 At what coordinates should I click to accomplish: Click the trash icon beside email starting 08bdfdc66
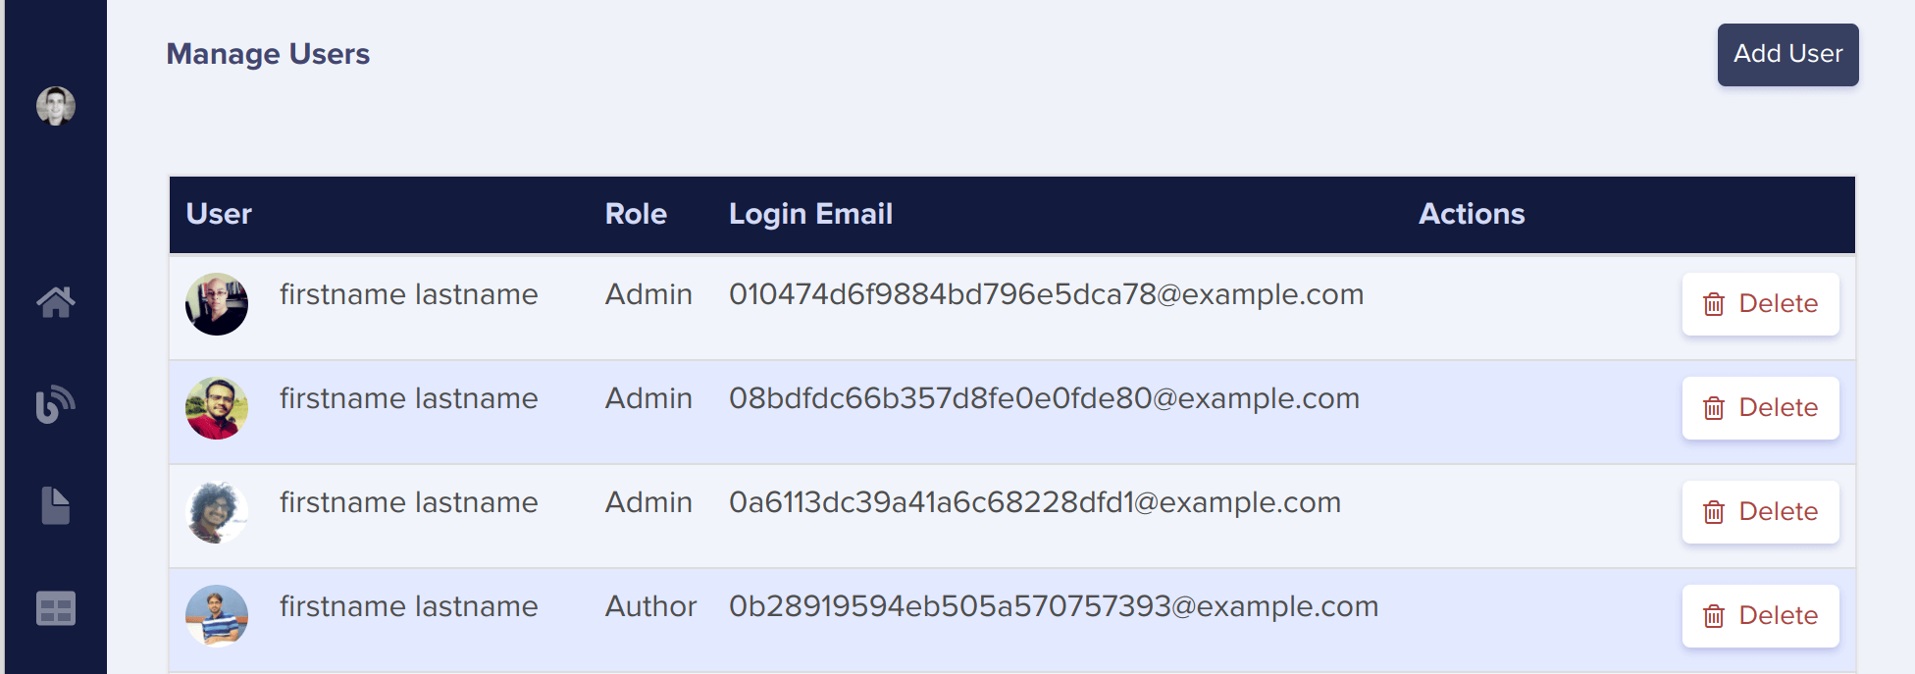click(1713, 408)
